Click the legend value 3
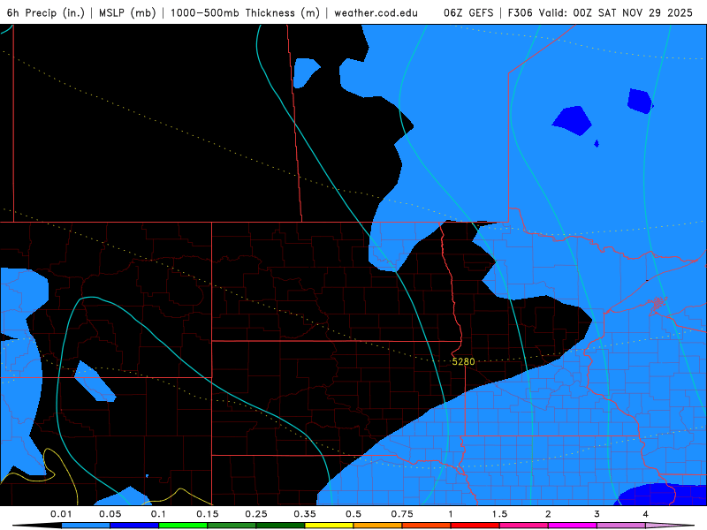Viewport: 707px width, 530px height. pyautogui.click(x=597, y=514)
